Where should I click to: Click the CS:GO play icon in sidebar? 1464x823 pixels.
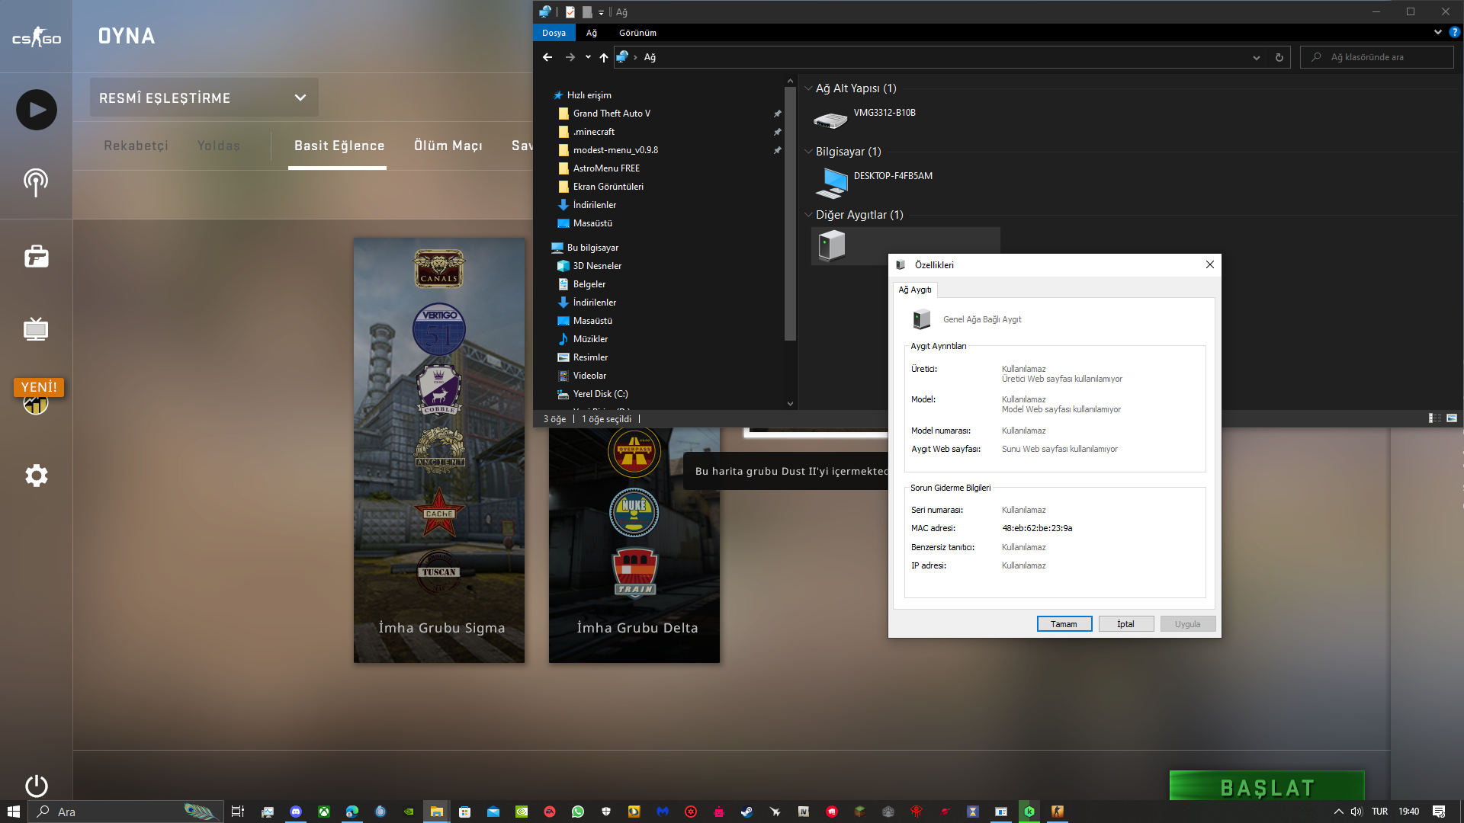pos(36,110)
